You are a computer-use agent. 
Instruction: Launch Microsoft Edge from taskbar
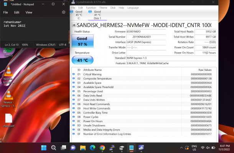[x=92, y=148]
